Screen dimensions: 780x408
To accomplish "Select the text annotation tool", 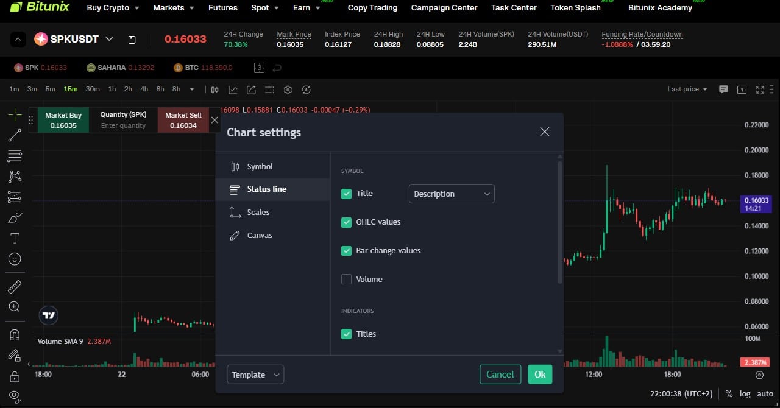I will [14, 237].
